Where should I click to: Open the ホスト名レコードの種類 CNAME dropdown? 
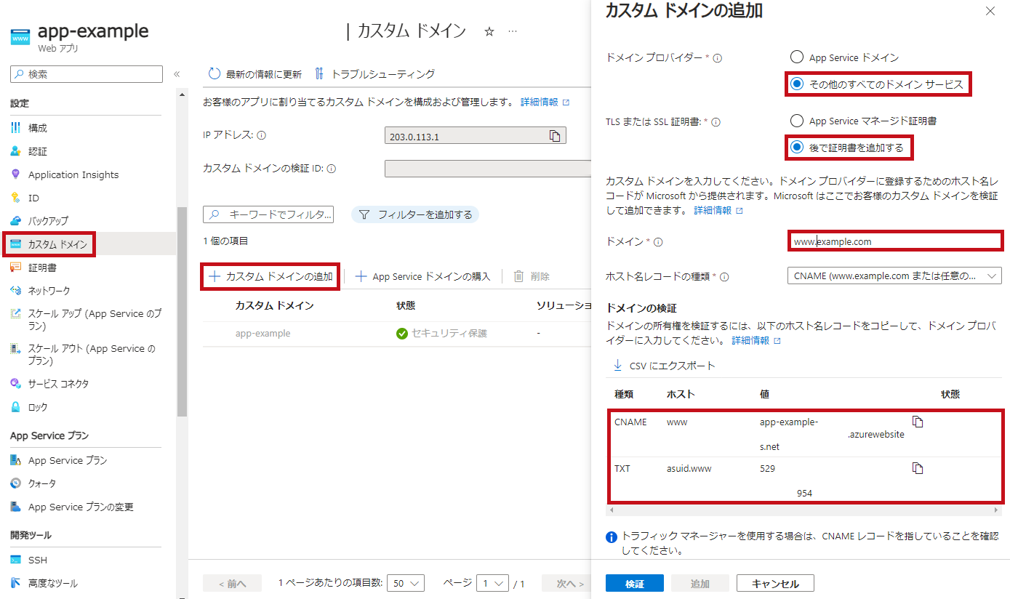pyautogui.click(x=894, y=276)
